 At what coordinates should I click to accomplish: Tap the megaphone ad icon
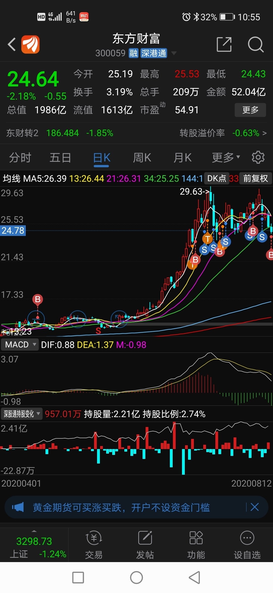click(x=18, y=507)
